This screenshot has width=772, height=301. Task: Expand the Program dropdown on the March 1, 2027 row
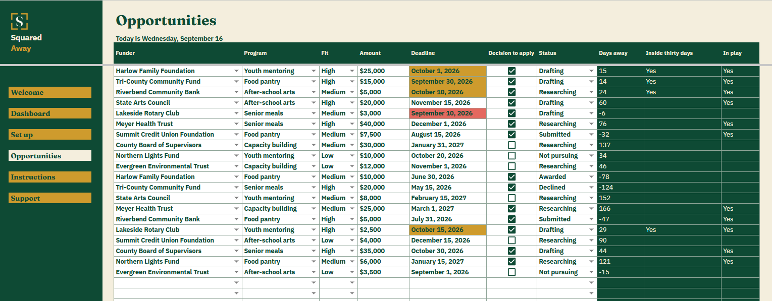314,209
